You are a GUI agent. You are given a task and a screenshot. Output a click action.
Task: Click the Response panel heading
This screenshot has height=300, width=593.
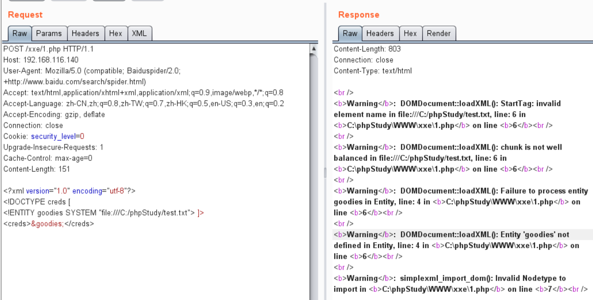tap(359, 15)
